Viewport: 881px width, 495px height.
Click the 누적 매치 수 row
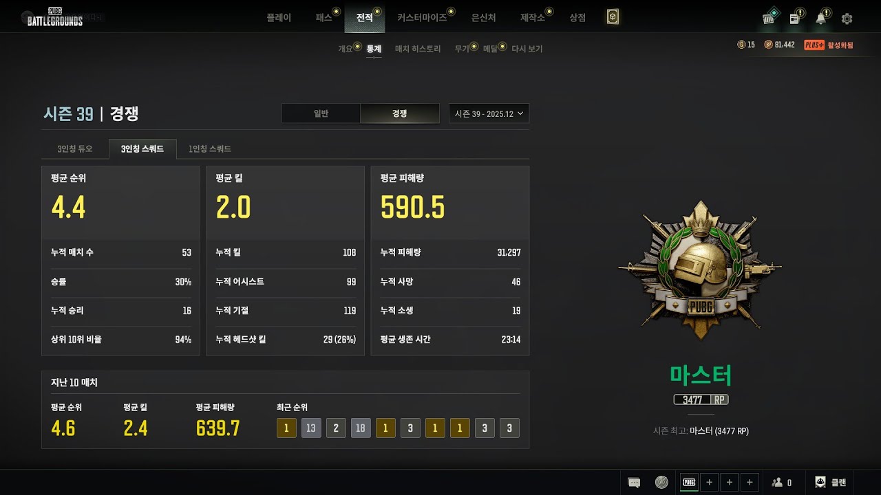[120, 252]
